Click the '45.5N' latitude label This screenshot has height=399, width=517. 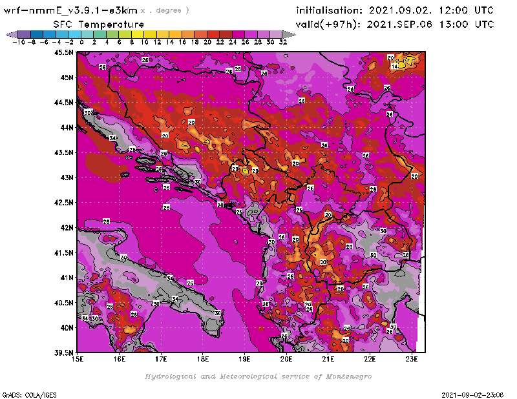tap(63, 52)
